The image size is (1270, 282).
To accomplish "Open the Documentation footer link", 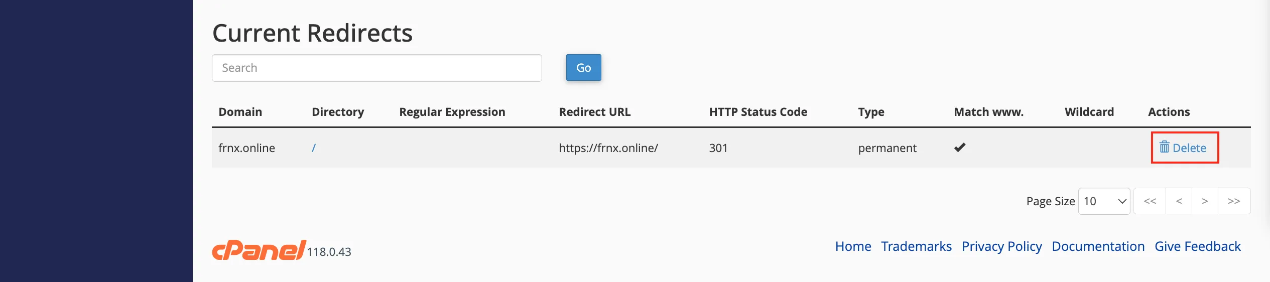I will tap(1098, 246).
